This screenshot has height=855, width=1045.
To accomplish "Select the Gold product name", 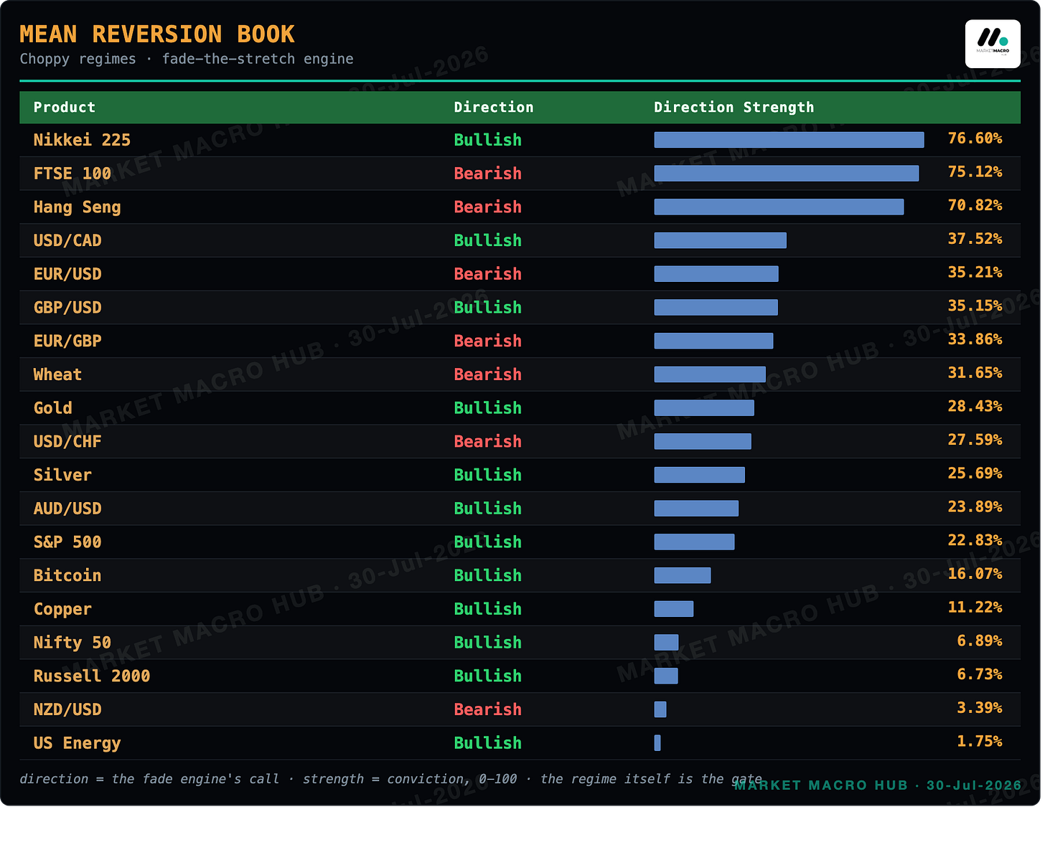I will point(53,408).
